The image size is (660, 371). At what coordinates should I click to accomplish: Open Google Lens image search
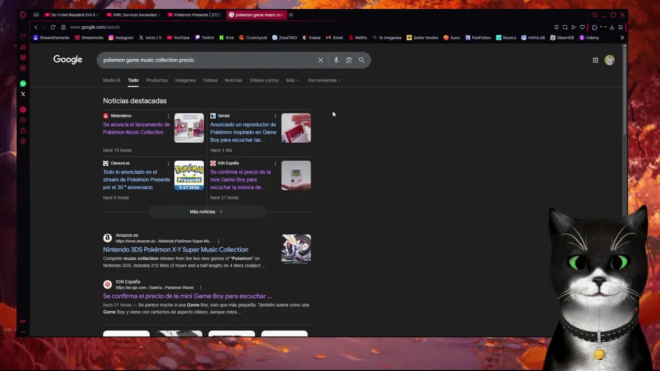click(x=349, y=60)
